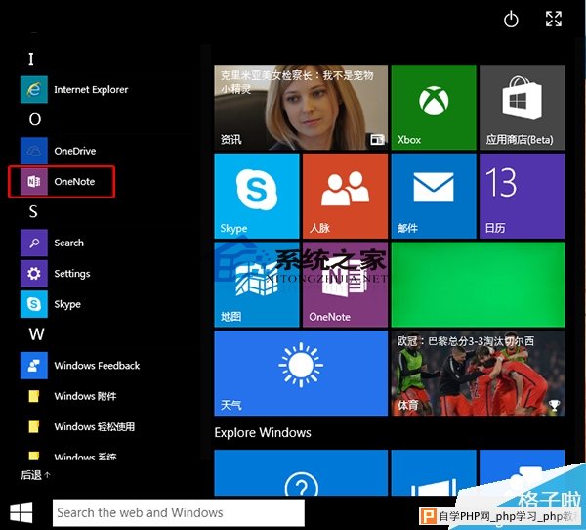Open the 日历 calendar tile showing 13
The image size is (586, 530).
click(523, 197)
